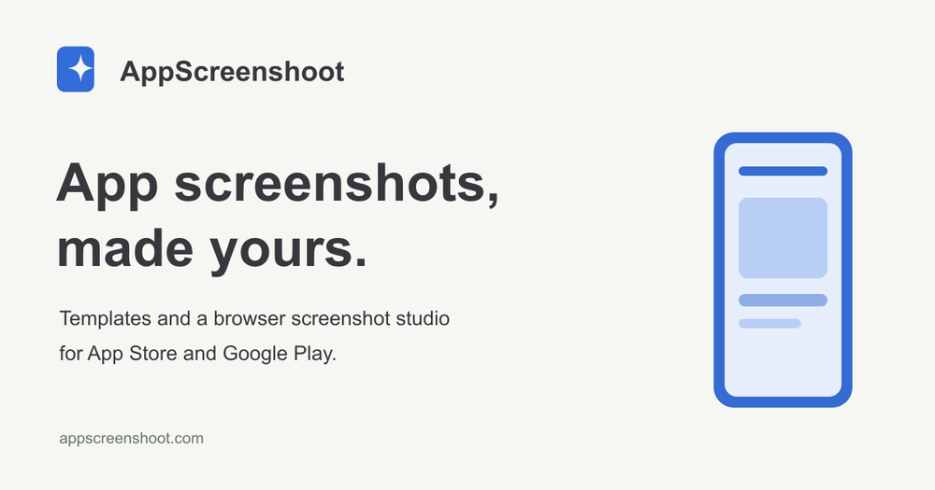The width and height of the screenshot is (935, 490).
Task: Click the appscreenshoot.com web address
Action: click(131, 439)
